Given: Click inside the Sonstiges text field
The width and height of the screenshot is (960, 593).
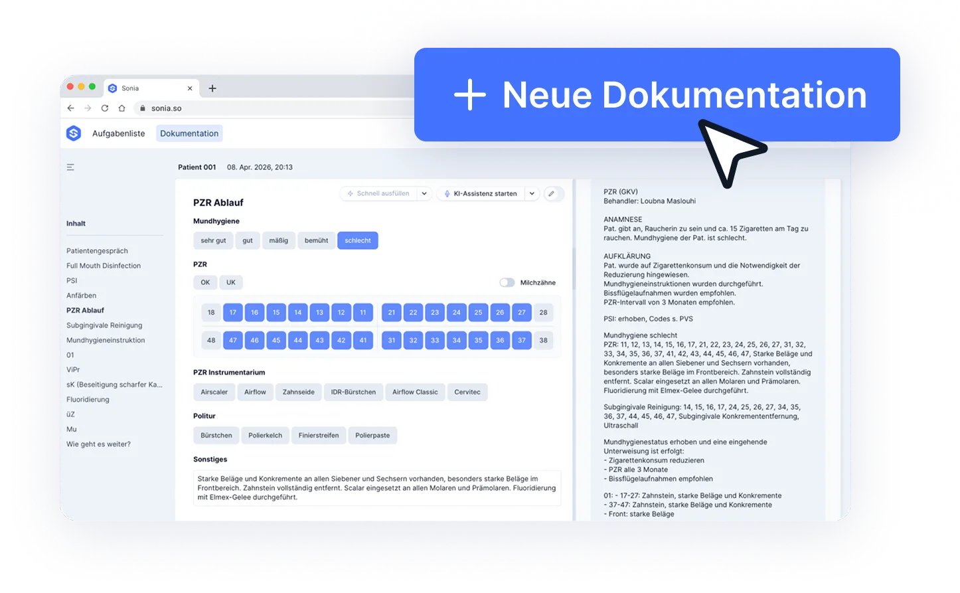Looking at the screenshot, I should [x=377, y=487].
